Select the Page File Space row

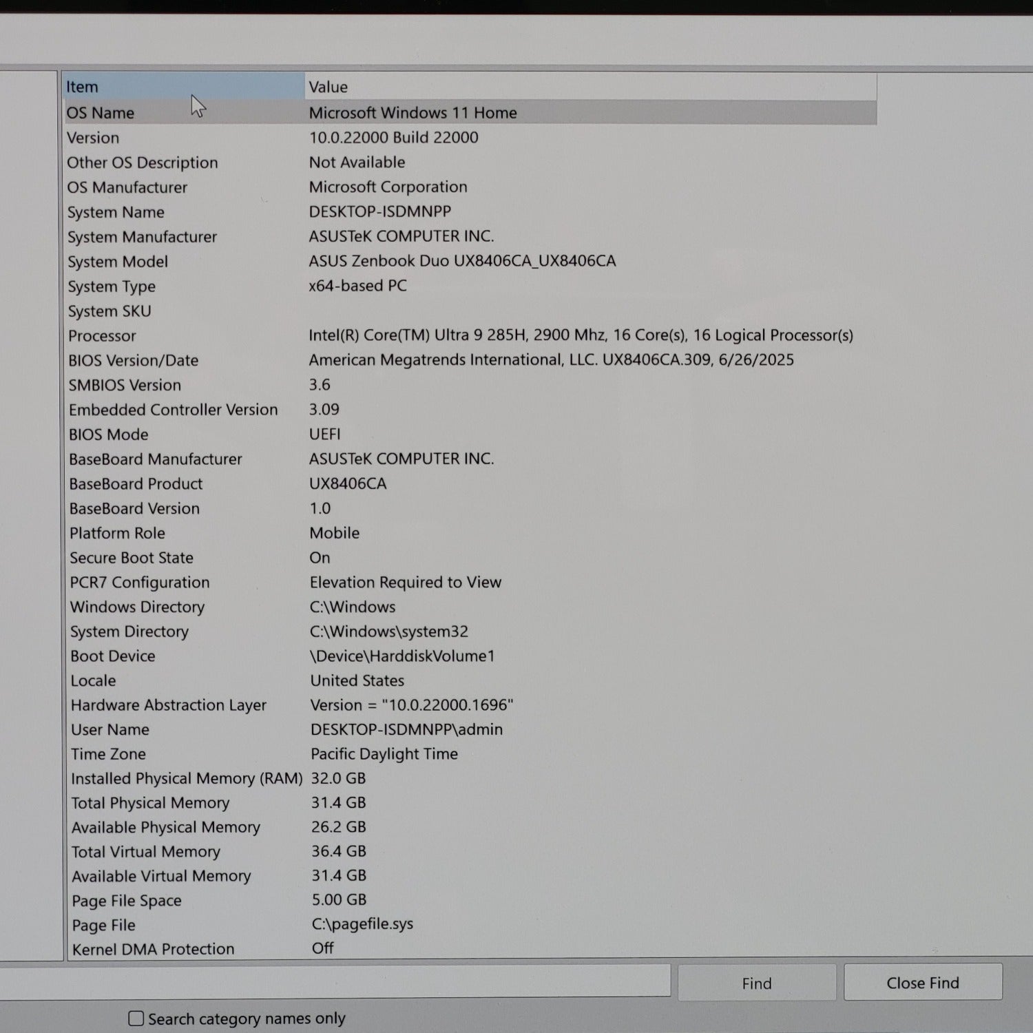tap(127, 901)
